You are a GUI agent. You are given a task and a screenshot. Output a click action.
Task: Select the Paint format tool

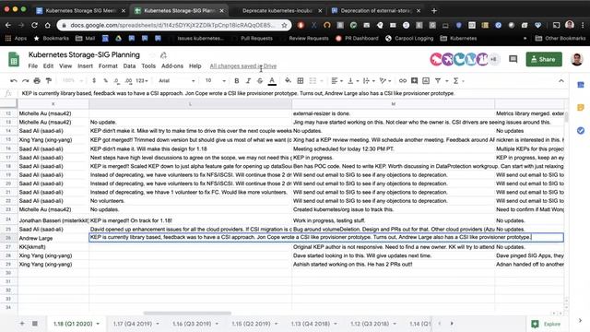click(49, 80)
